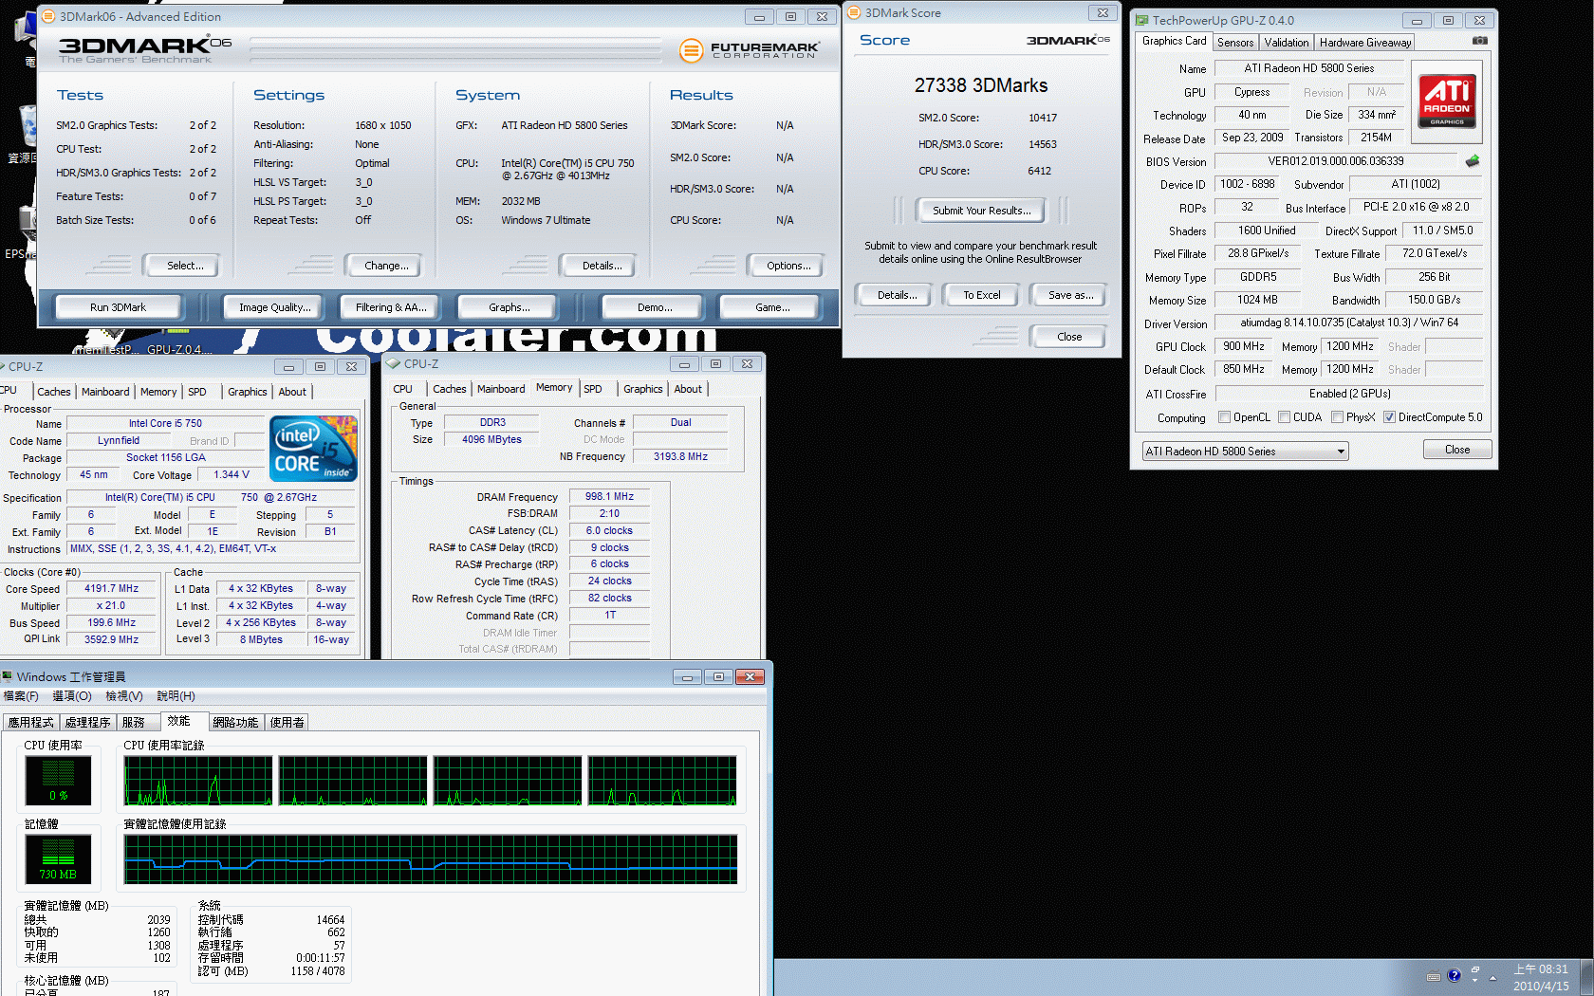Screen dimensions: 1594x996
Task: Select Mainboard tab in CPU-Z Memory window
Action: click(x=501, y=389)
